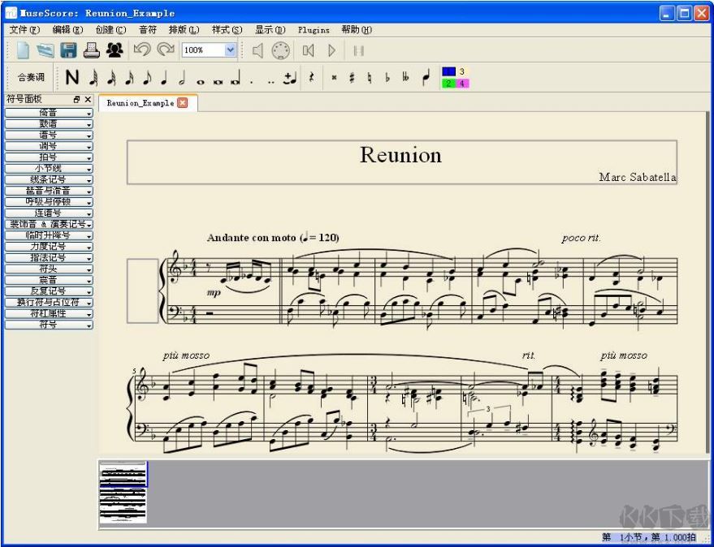
Task: Select voice 1 blue color swatch
Action: [447, 72]
